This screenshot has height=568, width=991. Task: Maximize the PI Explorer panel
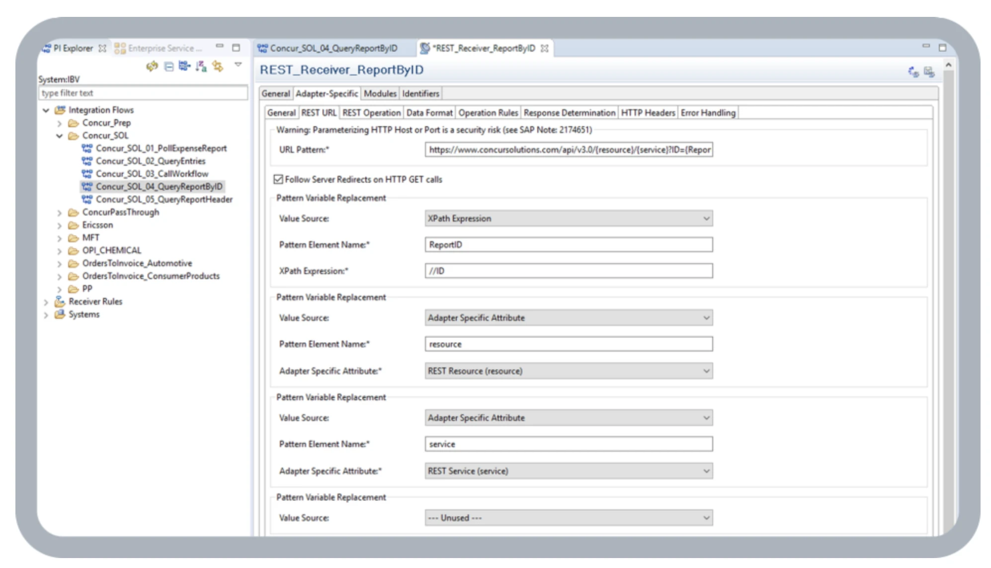tap(236, 48)
